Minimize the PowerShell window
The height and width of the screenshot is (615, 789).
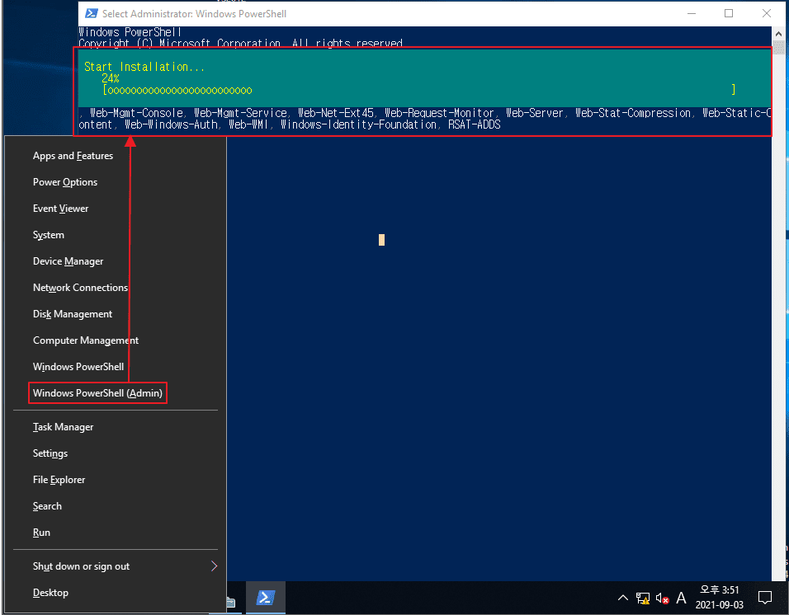point(692,13)
